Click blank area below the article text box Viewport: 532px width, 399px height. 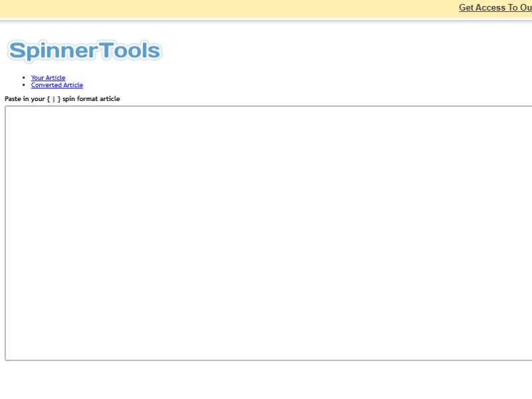point(266,380)
